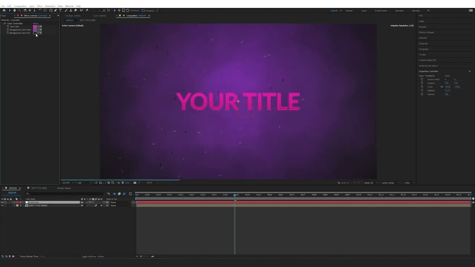Expand the Controller layer twirl arrow
475x267 pixels.
tap(14, 202)
